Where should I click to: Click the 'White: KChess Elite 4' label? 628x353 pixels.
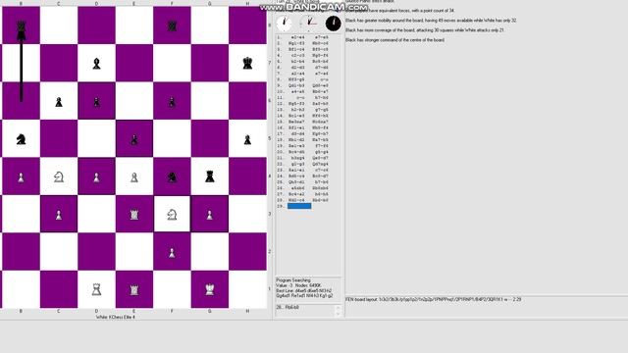click(116, 317)
